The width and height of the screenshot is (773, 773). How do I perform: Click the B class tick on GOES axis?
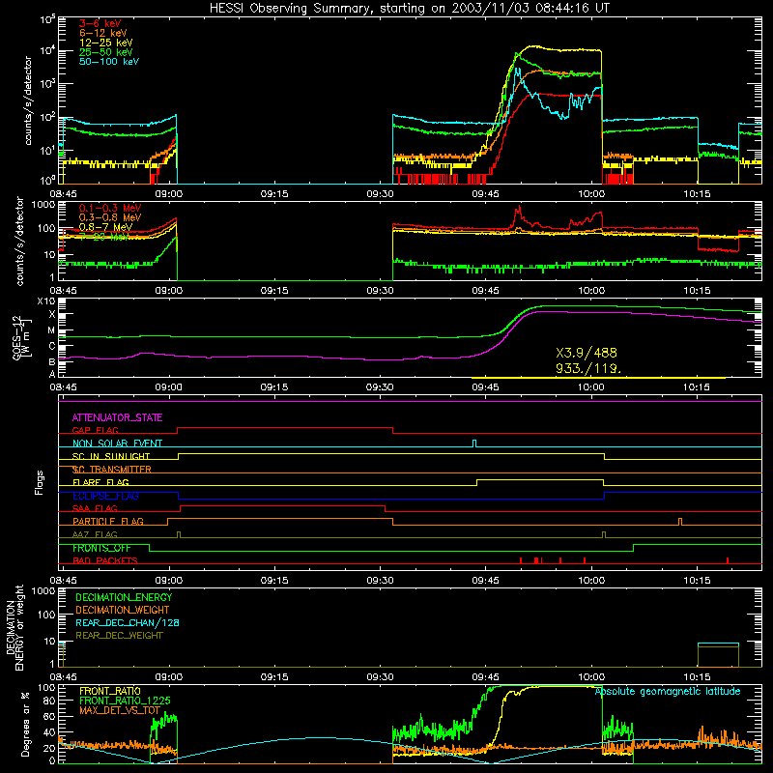[52, 361]
